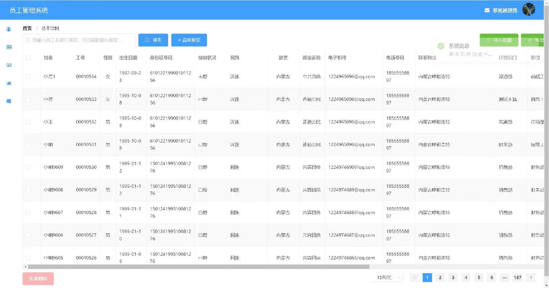This screenshot has width=549, height=288.
Task: Focus the employee name search input field
Action: point(80,40)
